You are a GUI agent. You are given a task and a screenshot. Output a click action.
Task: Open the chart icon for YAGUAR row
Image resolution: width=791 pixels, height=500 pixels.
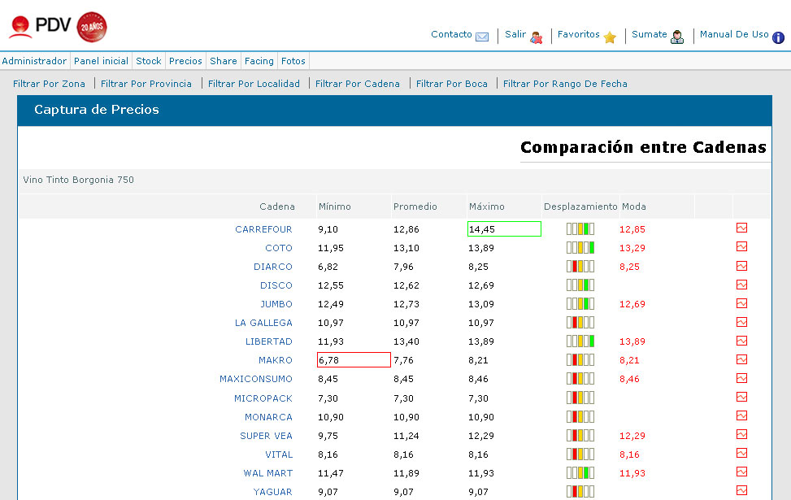[741, 490]
